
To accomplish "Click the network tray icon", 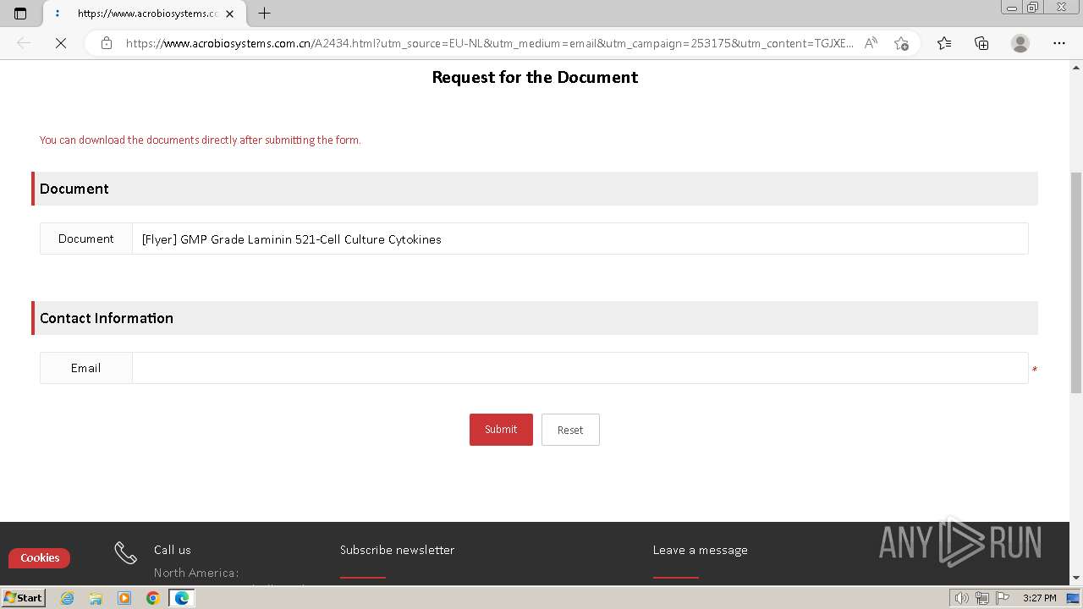I will click(x=982, y=598).
